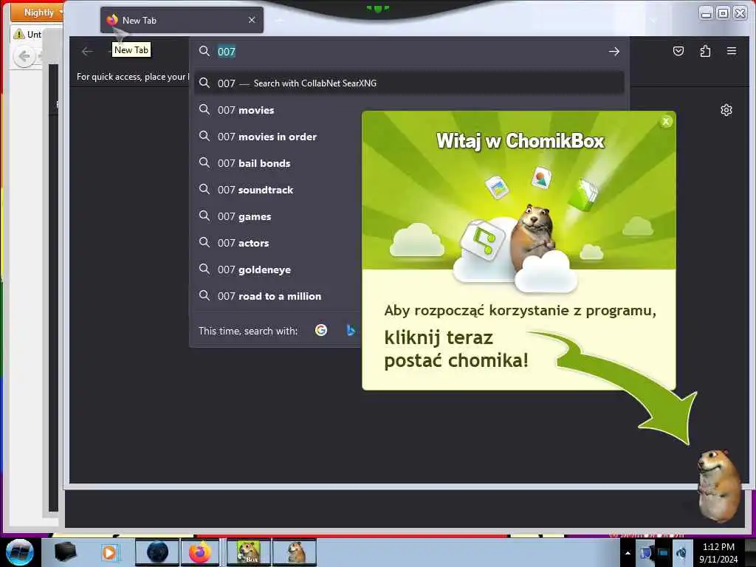Select suggestion '007 movies in order'
Viewport: 756px width, 567px height.
pyautogui.click(x=278, y=137)
